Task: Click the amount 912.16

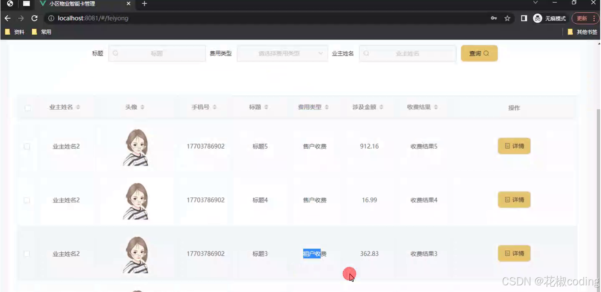Action: [x=370, y=146]
